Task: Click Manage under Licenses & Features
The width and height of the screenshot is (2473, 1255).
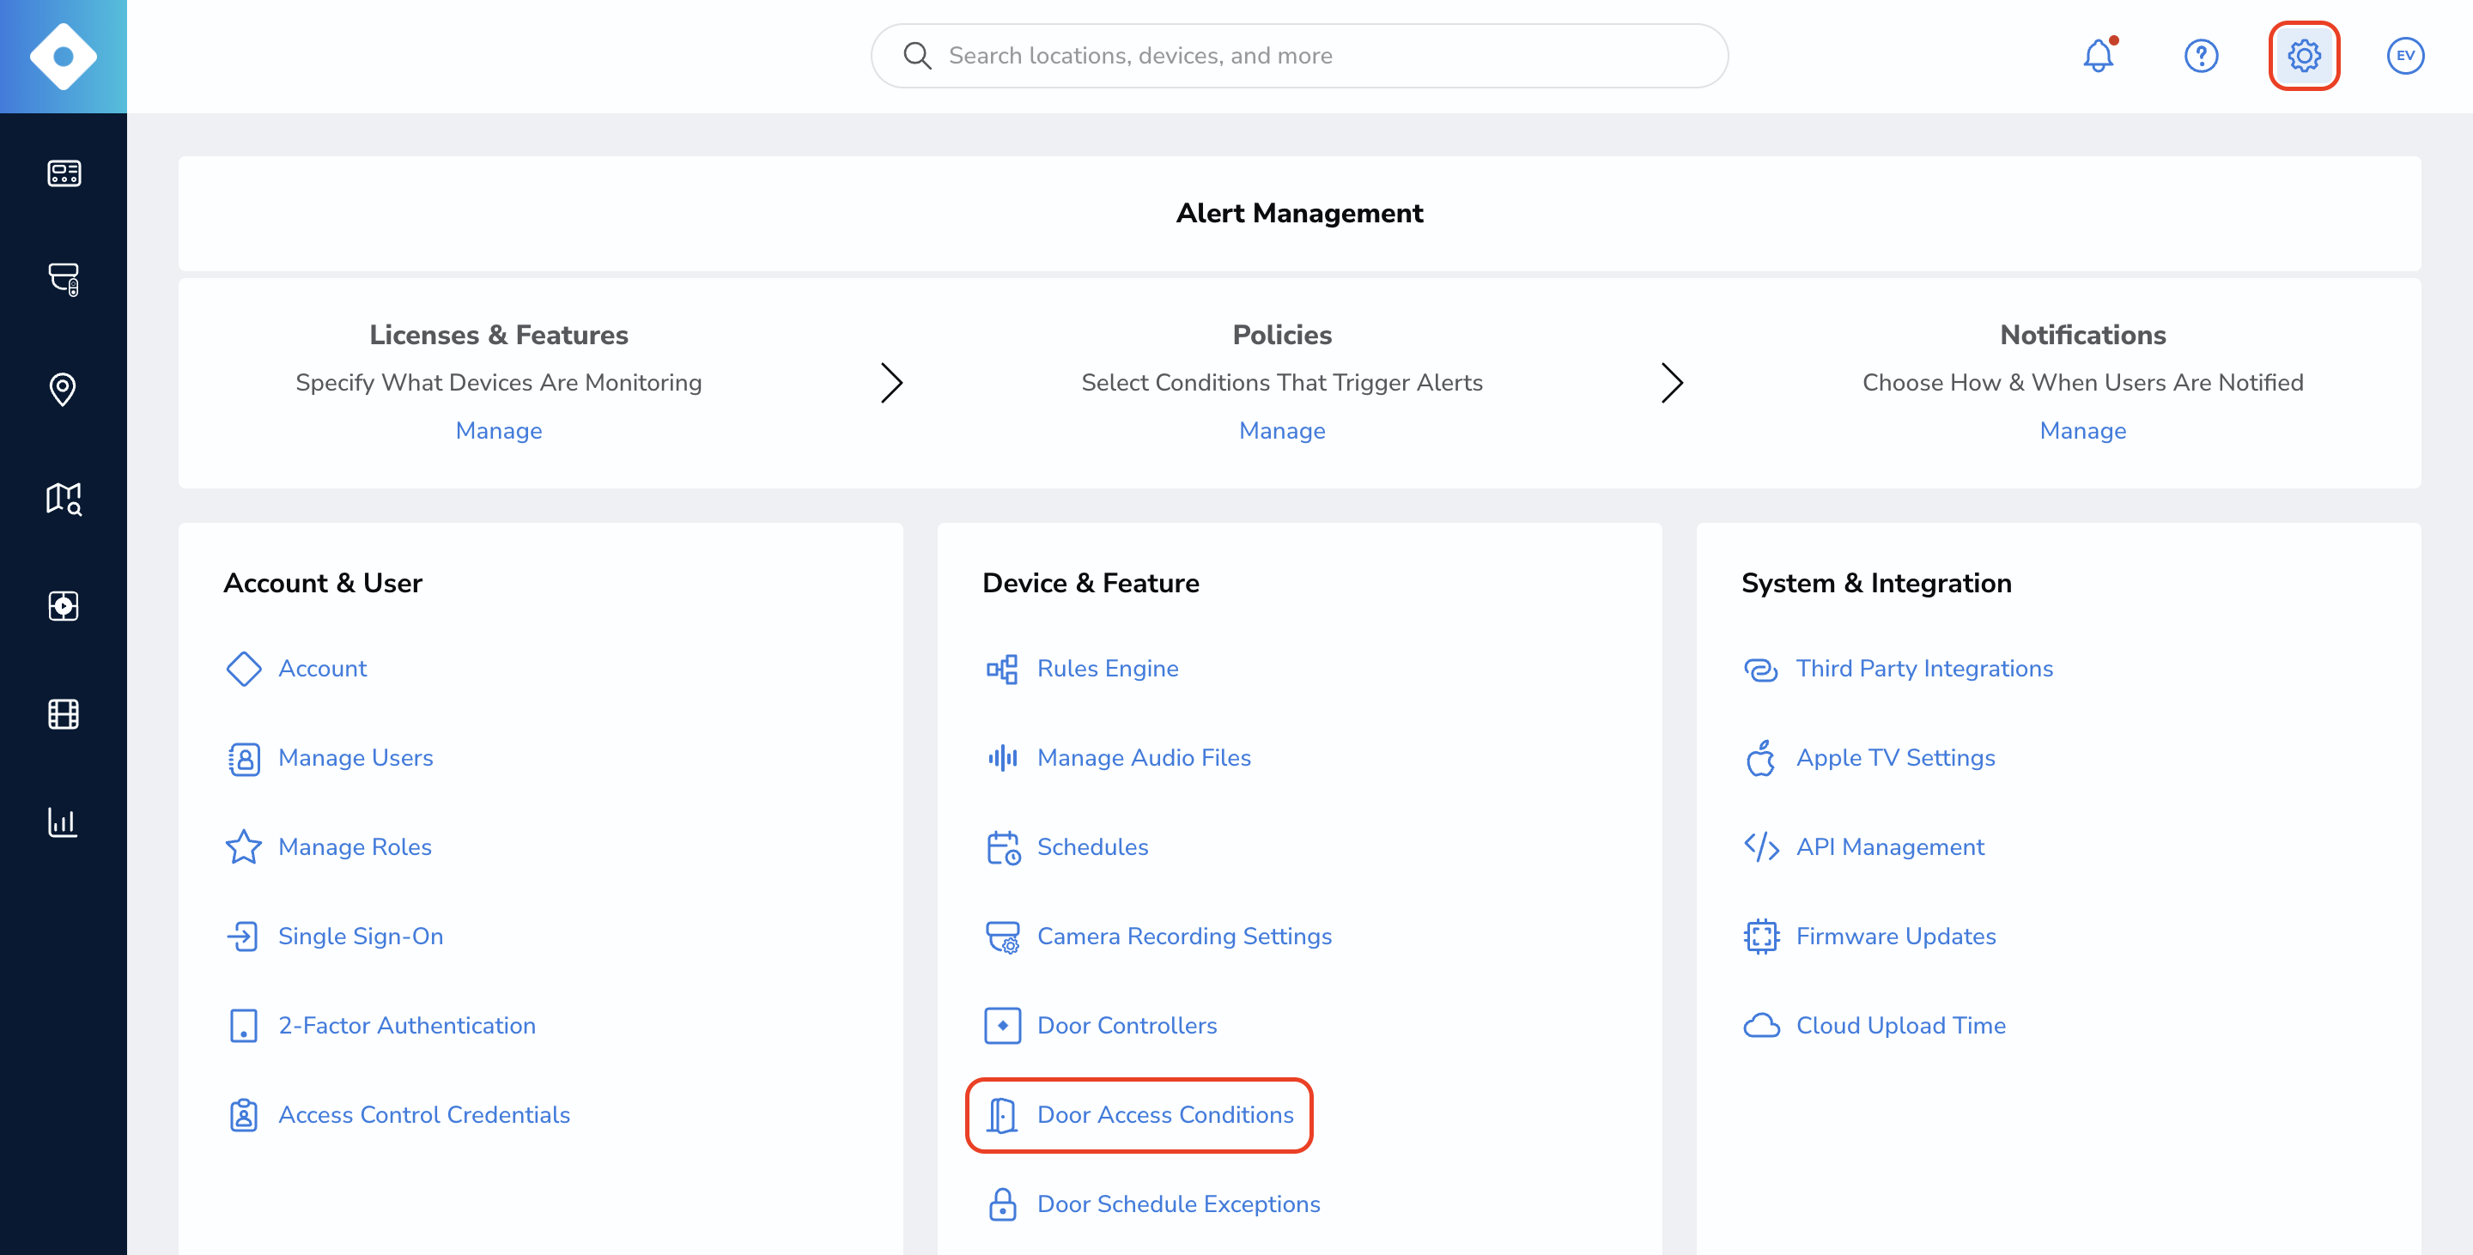Action: click(498, 431)
